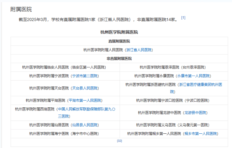This screenshot has width=232, height=148.
Task: Open the 龙游县中医院 link
Action: [x=195, y=113]
